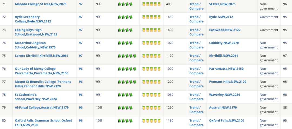Open Loreto Kirribilli school link
This screenshot has height=129, width=292.
tap(42, 56)
